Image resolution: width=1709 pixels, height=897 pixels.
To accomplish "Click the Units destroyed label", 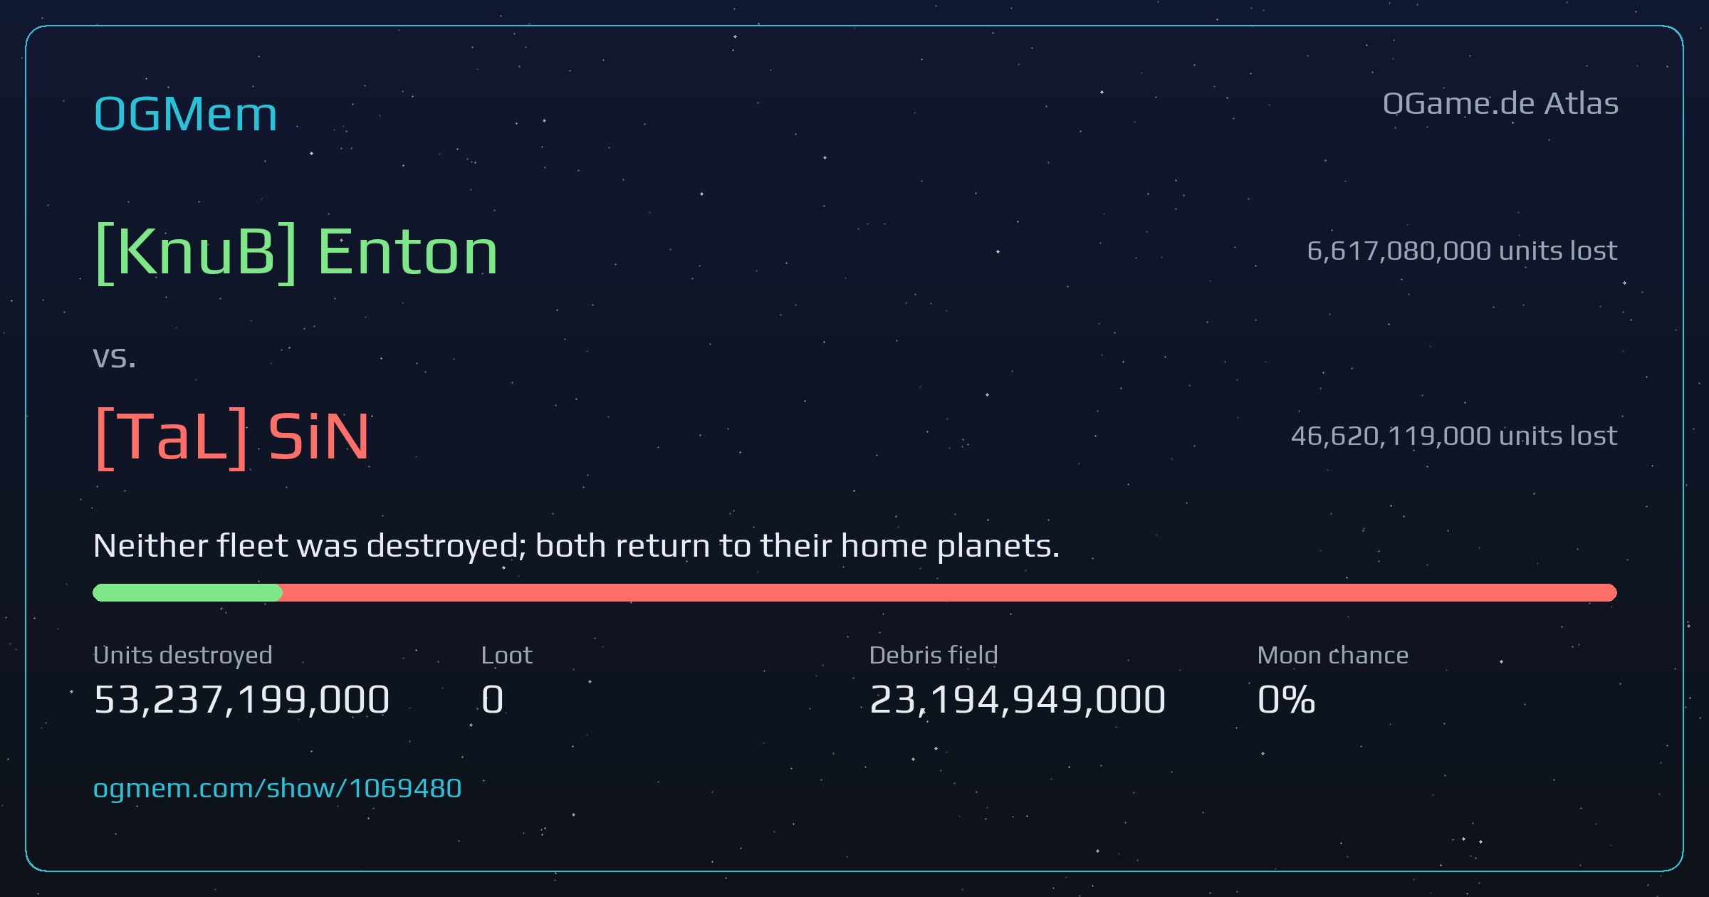I will [183, 655].
